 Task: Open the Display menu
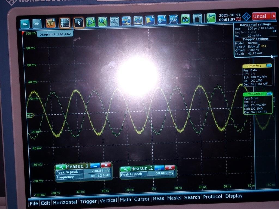tap(233, 196)
